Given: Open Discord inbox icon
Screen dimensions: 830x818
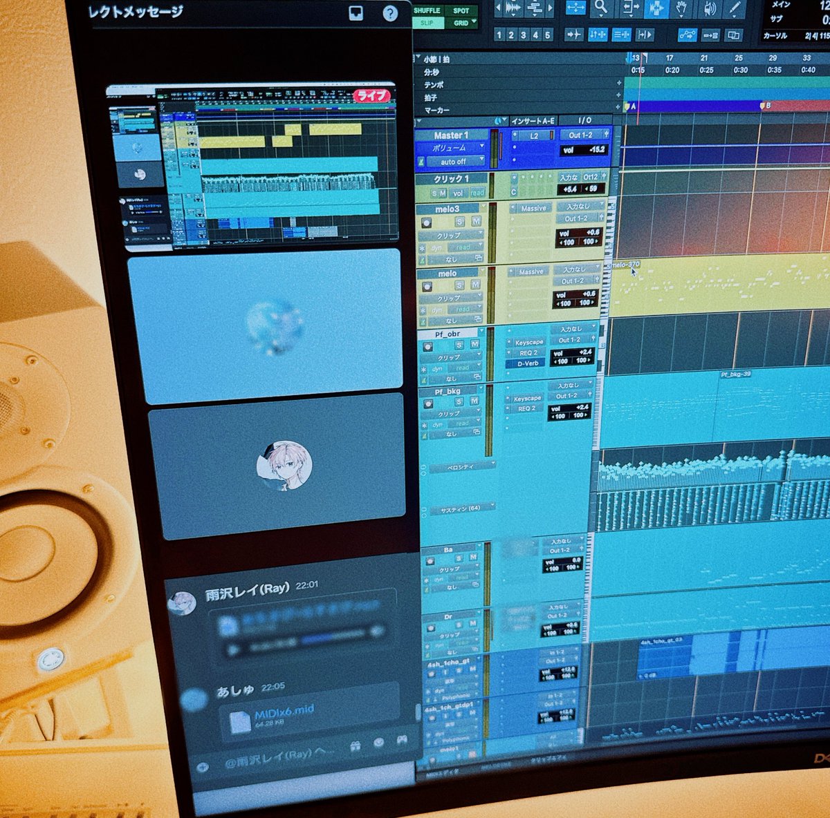Looking at the screenshot, I should click(356, 13).
